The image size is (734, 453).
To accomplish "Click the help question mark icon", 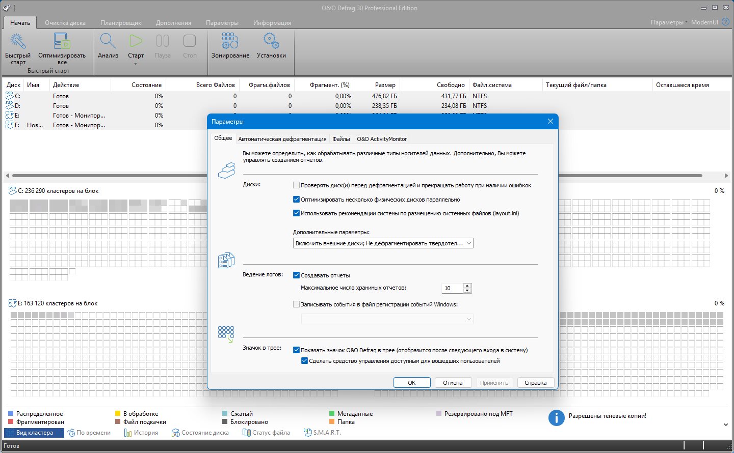I will [x=726, y=22].
